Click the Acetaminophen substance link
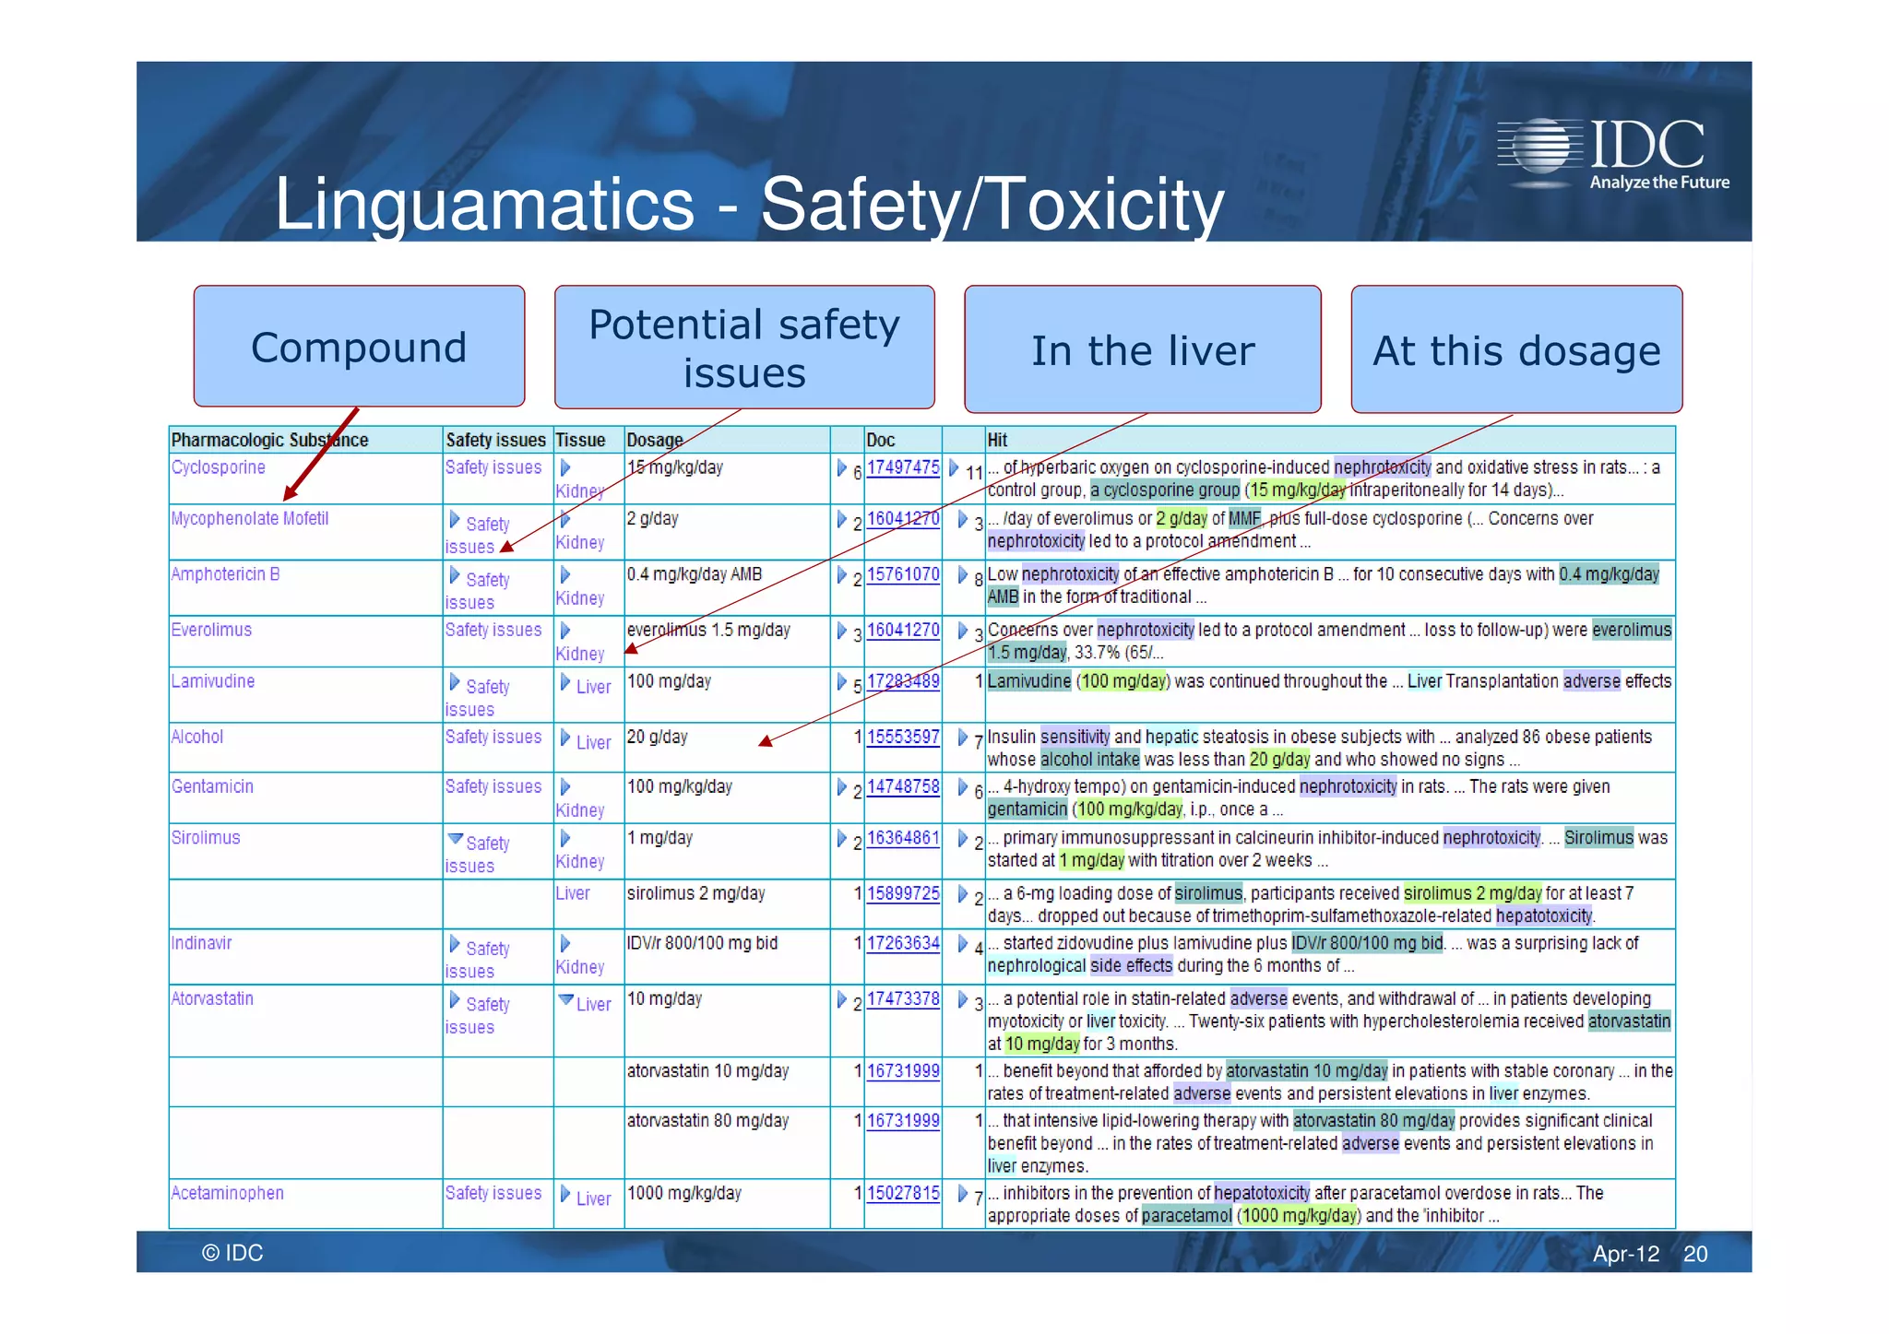Screen dimensions: 1889x1334 (x=227, y=1193)
